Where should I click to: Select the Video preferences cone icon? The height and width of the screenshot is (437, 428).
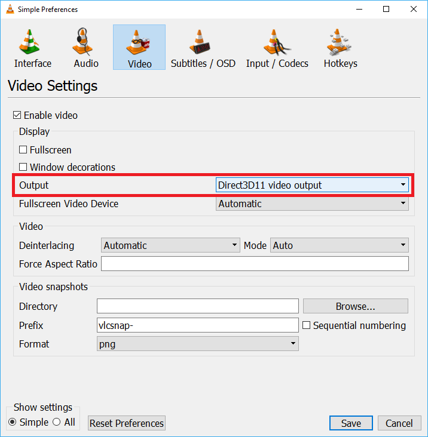point(139,43)
